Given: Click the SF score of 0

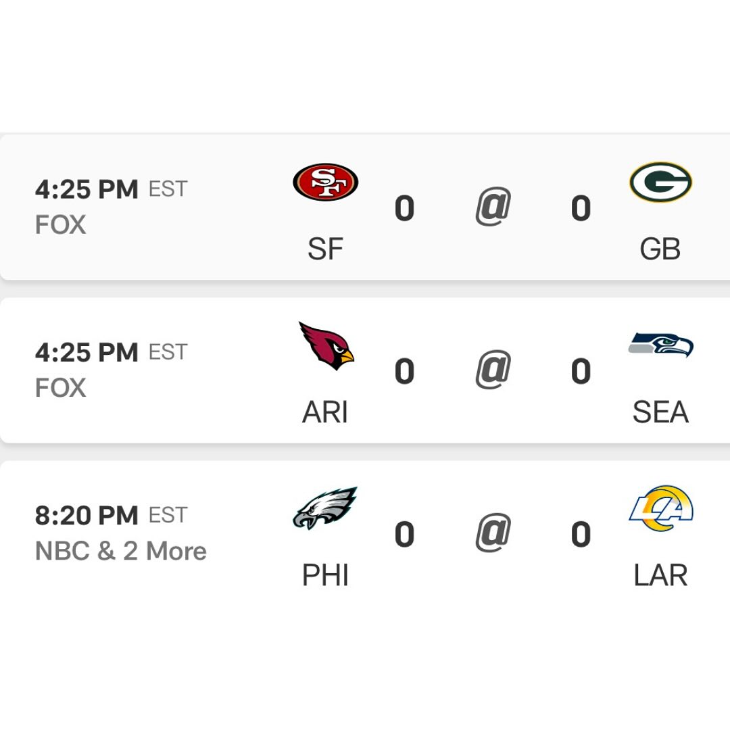Looking at the screenshot, I should 404,208.
